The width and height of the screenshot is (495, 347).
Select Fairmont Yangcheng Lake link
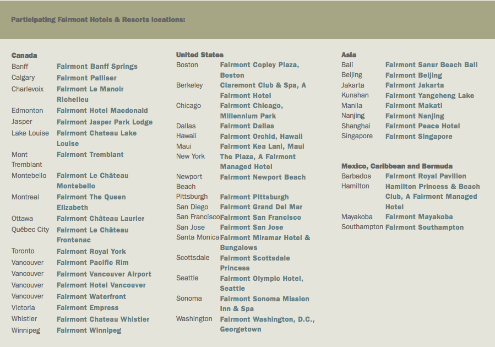(x=429, y=96)
